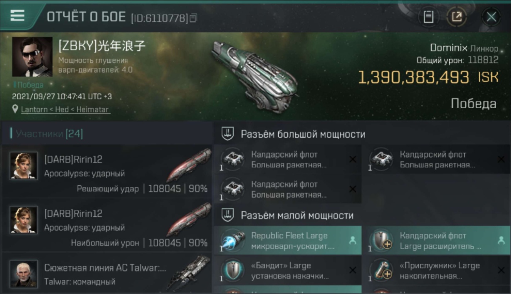The height and width of the screenshot is (294, 511).
Task: Select the Ririn12 Наибольший урон entry
Action: (x=107, y=225)
